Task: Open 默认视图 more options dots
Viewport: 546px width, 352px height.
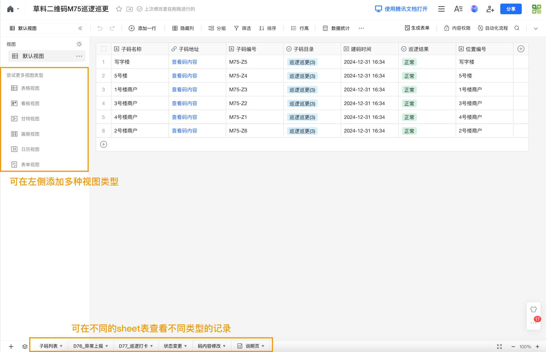Action: coord(79,56)
